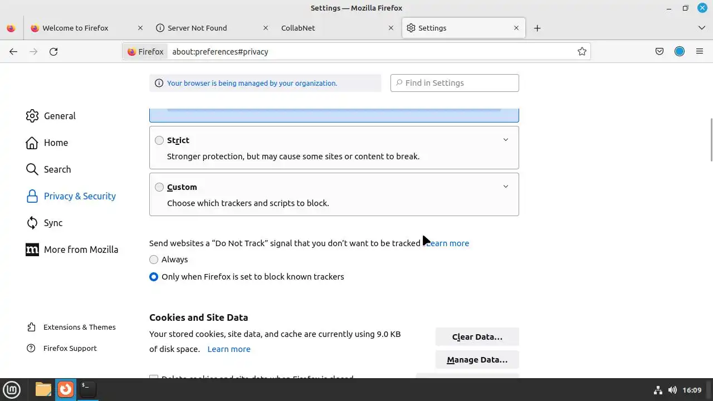Open a new tab with plus icon
Image resolution: width=713 pixels, height=401 pixels.
[x=537, y=28]
